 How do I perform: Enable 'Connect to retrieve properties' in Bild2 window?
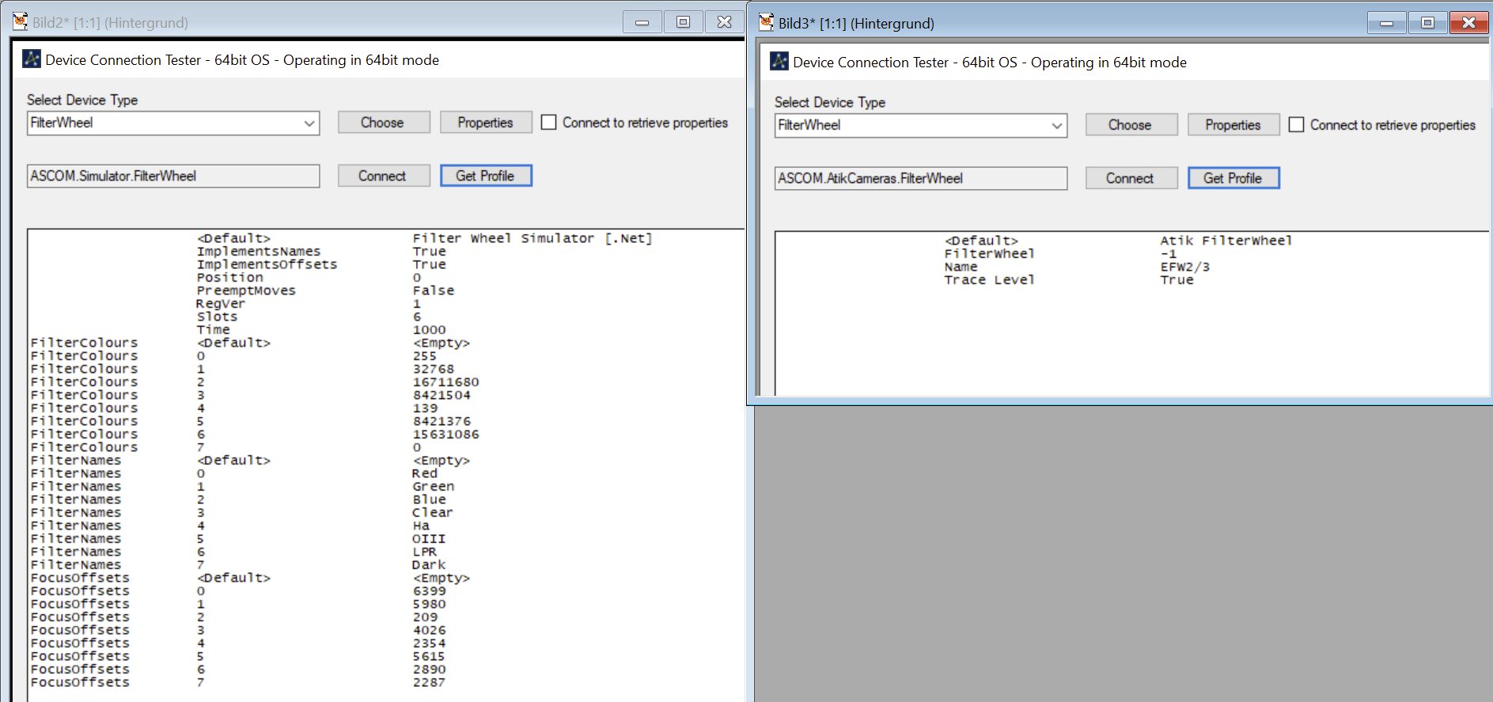point(548,123)
